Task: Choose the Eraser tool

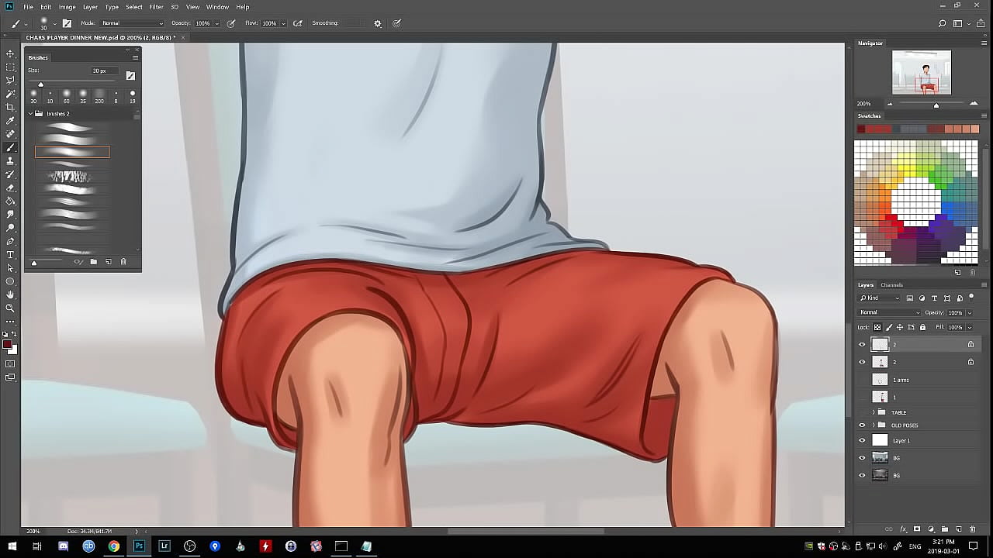Action: [10, 188]
